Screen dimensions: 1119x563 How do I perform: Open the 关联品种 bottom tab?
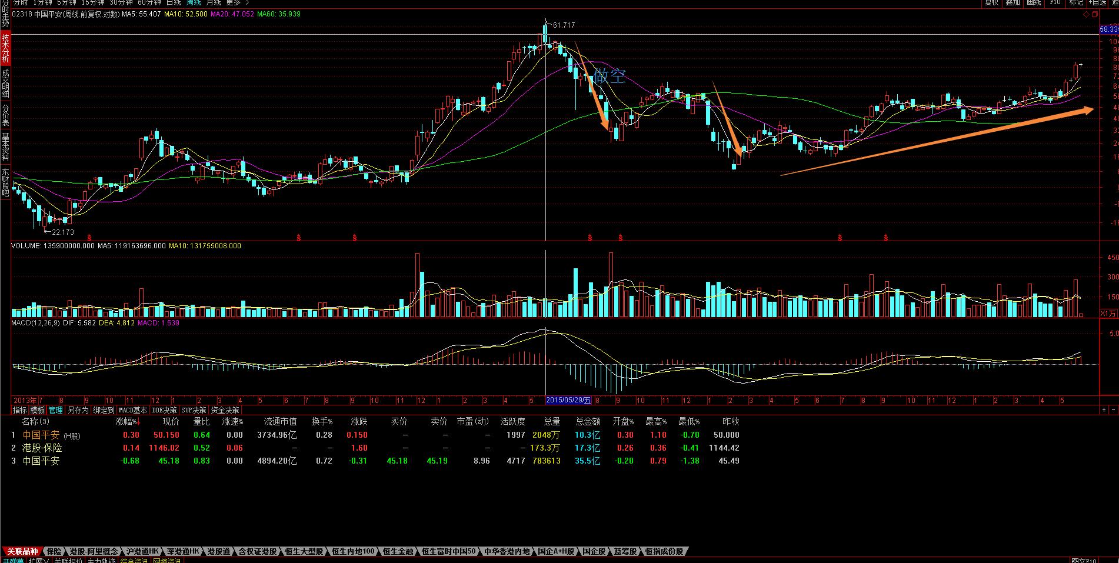(x=22, y=552)
